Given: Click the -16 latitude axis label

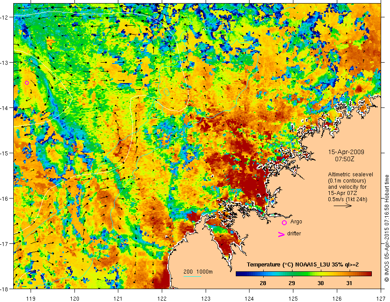Looking at the screenshot, I should tap(5, 199).
